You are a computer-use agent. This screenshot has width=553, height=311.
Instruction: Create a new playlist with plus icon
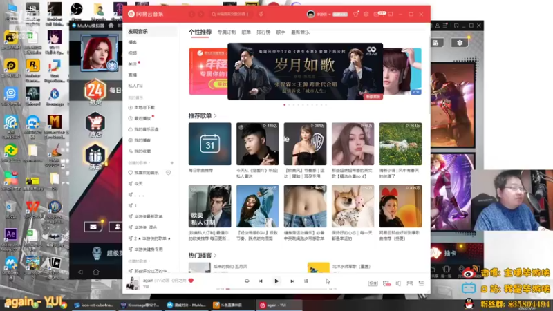click(172, 163)
